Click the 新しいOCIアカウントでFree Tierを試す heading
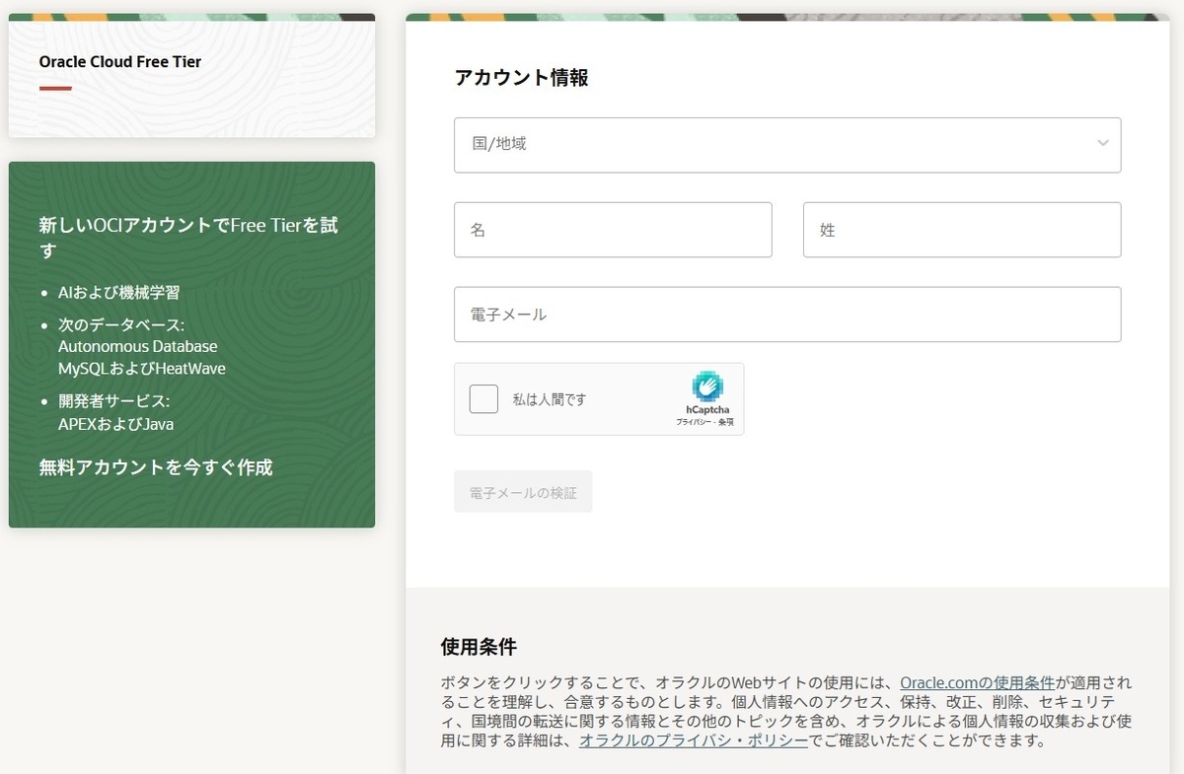1184x774 pixels. click(188, 238)
